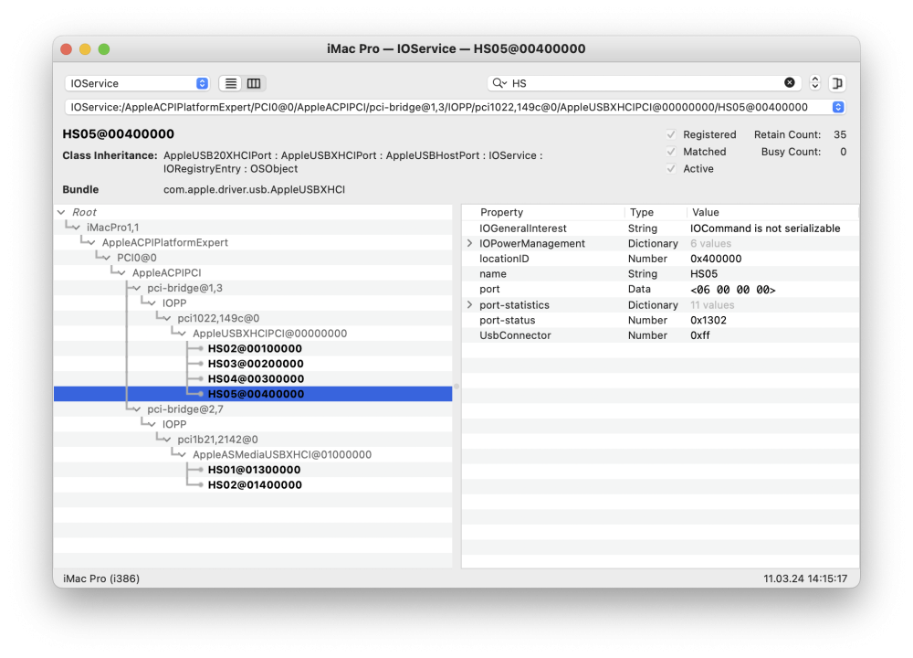Viewport: 913px width, 658px height.
Task: Click the 0x400000 locationID value
Action: [x=716, y=259]
